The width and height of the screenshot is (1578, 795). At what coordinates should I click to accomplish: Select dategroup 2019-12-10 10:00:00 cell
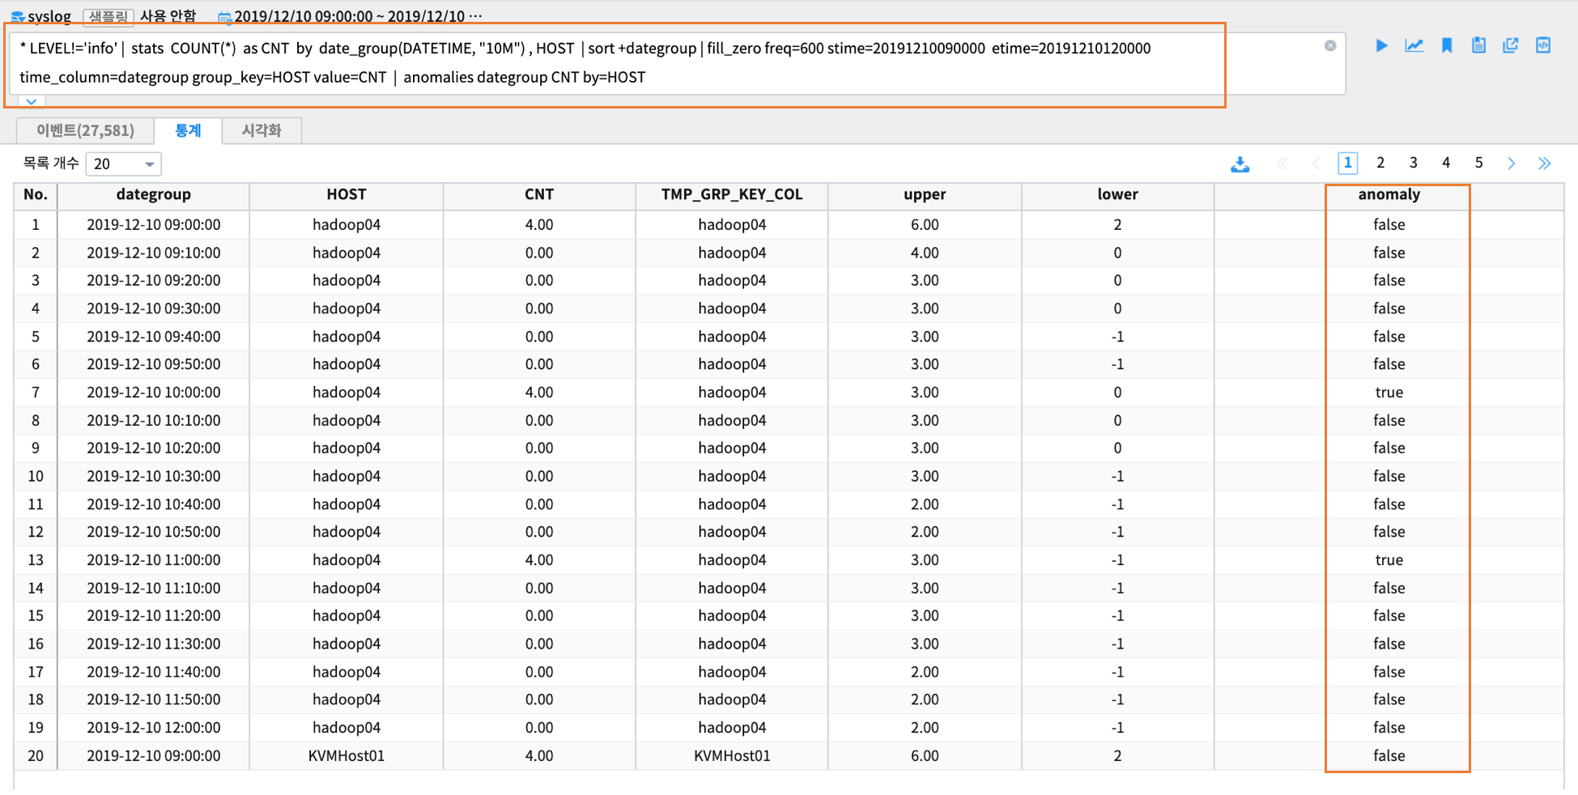[x=154, y=392]
